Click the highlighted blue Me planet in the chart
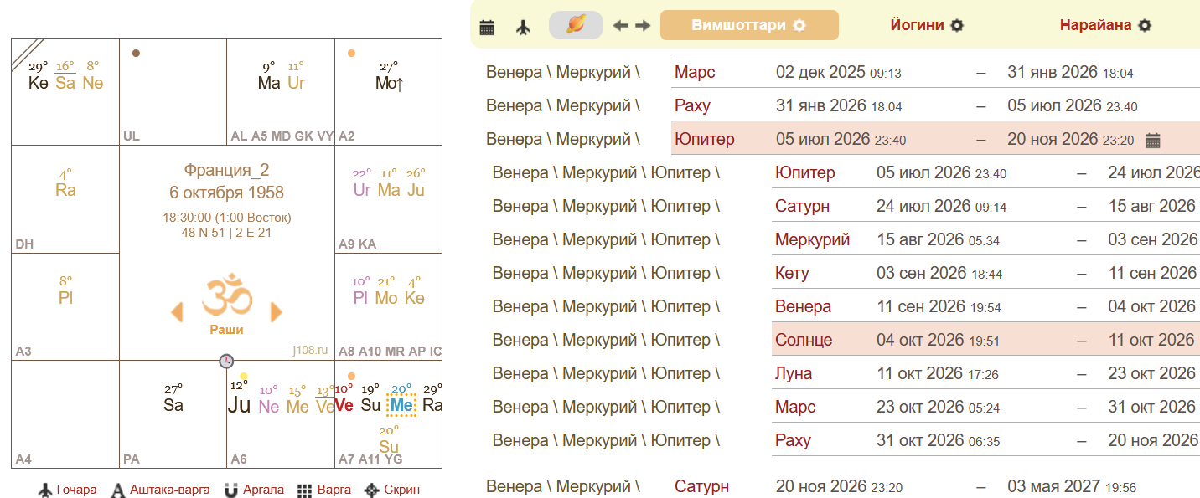This screenshot has width=1200, height=498. (x=401, y=406)
